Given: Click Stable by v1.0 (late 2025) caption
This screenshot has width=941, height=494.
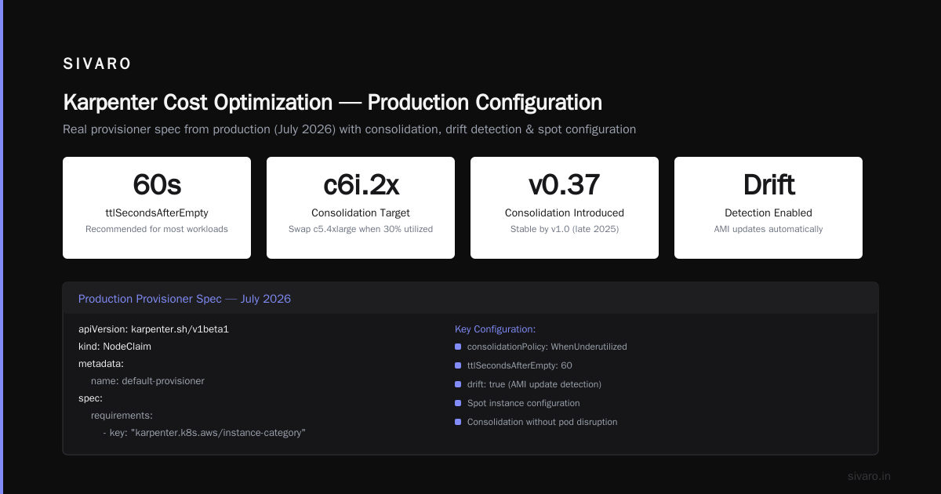Looking at the screenshot, I should tap(565, 229).
